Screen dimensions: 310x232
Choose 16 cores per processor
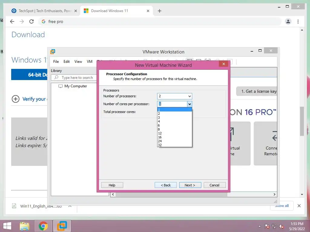coord(175,137)
